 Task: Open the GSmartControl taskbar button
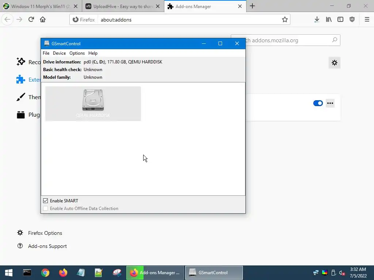click(x=214, y=273)
